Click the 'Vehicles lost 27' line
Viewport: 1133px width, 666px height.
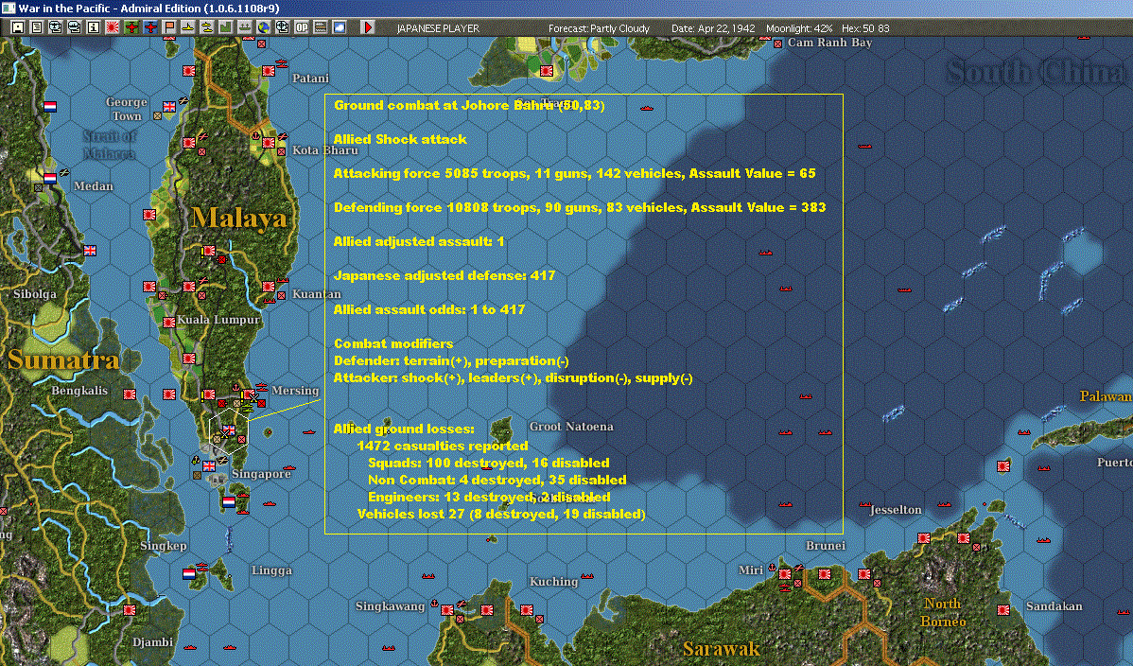[500, 514]
